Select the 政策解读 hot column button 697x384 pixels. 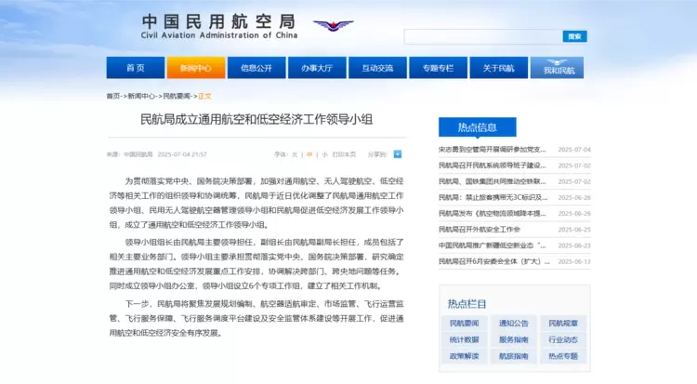pyautogui.click(x=464, y=356)
